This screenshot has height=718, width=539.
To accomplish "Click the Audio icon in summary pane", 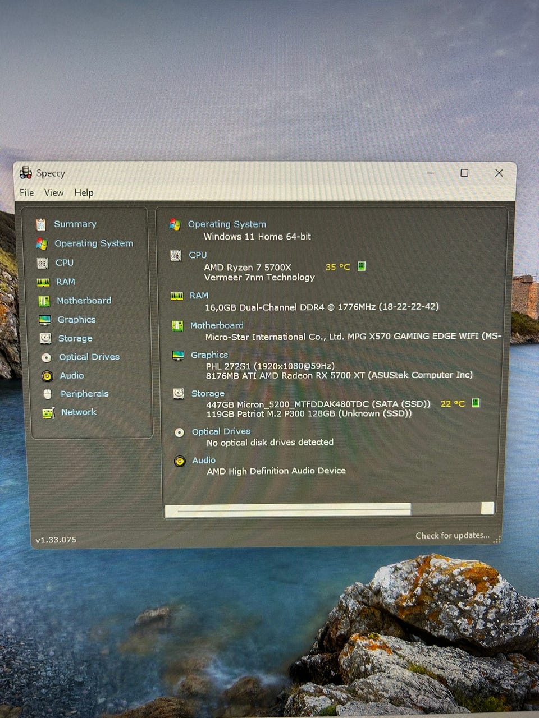I will coord(180,461).
